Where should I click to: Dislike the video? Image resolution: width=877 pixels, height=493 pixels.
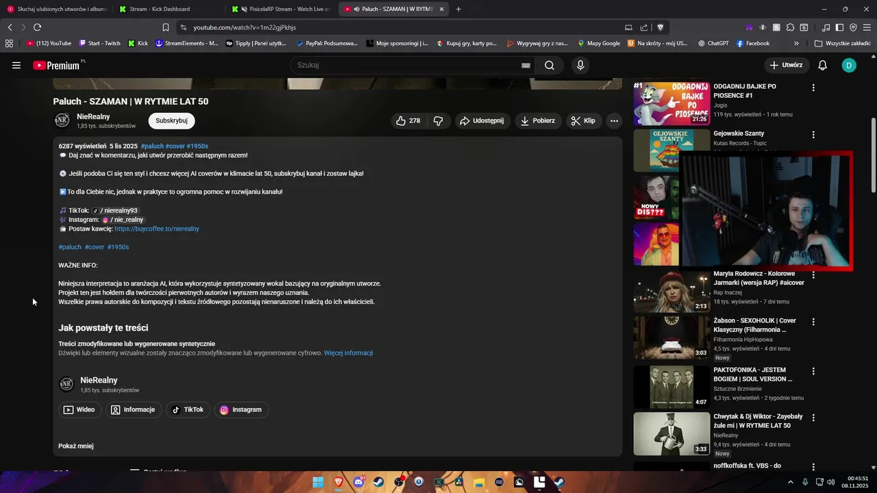438,121
